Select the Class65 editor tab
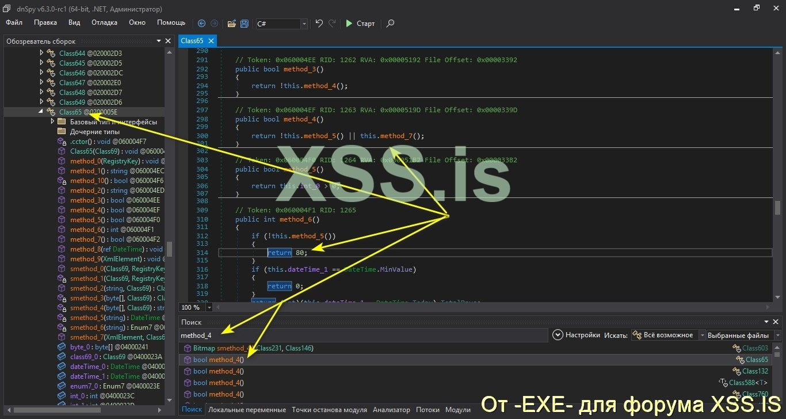 pyautogui.click(x=192, y=41)
